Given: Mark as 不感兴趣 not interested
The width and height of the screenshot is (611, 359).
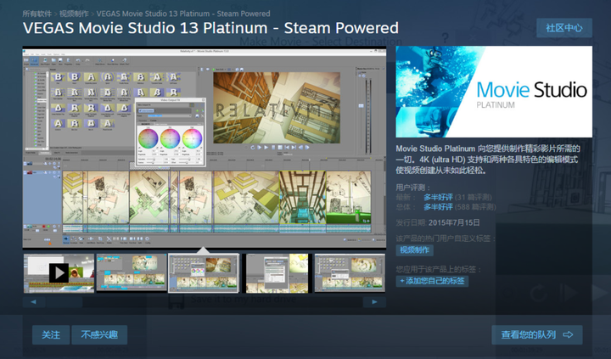Looking at the screenshot, I should click(99, 335).
